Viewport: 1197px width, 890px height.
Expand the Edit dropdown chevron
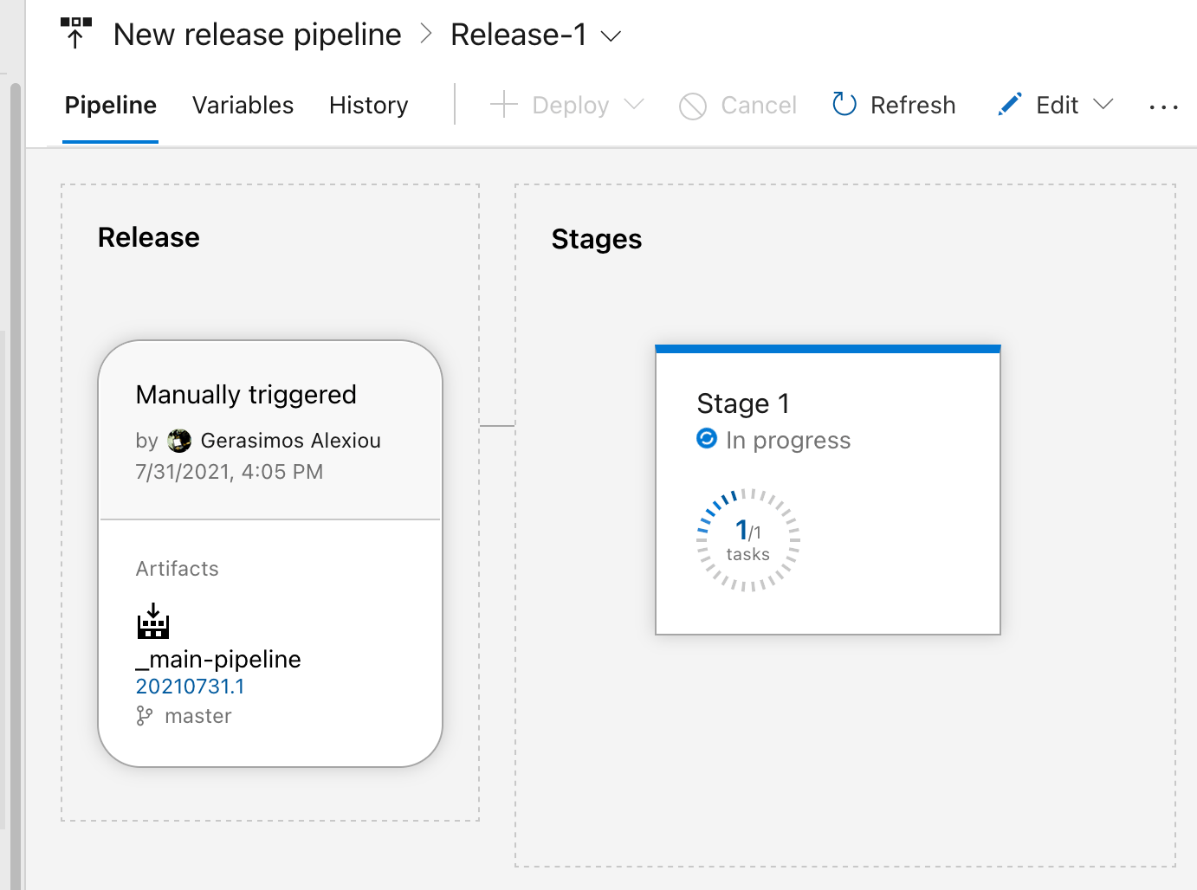coord(1103,105)
